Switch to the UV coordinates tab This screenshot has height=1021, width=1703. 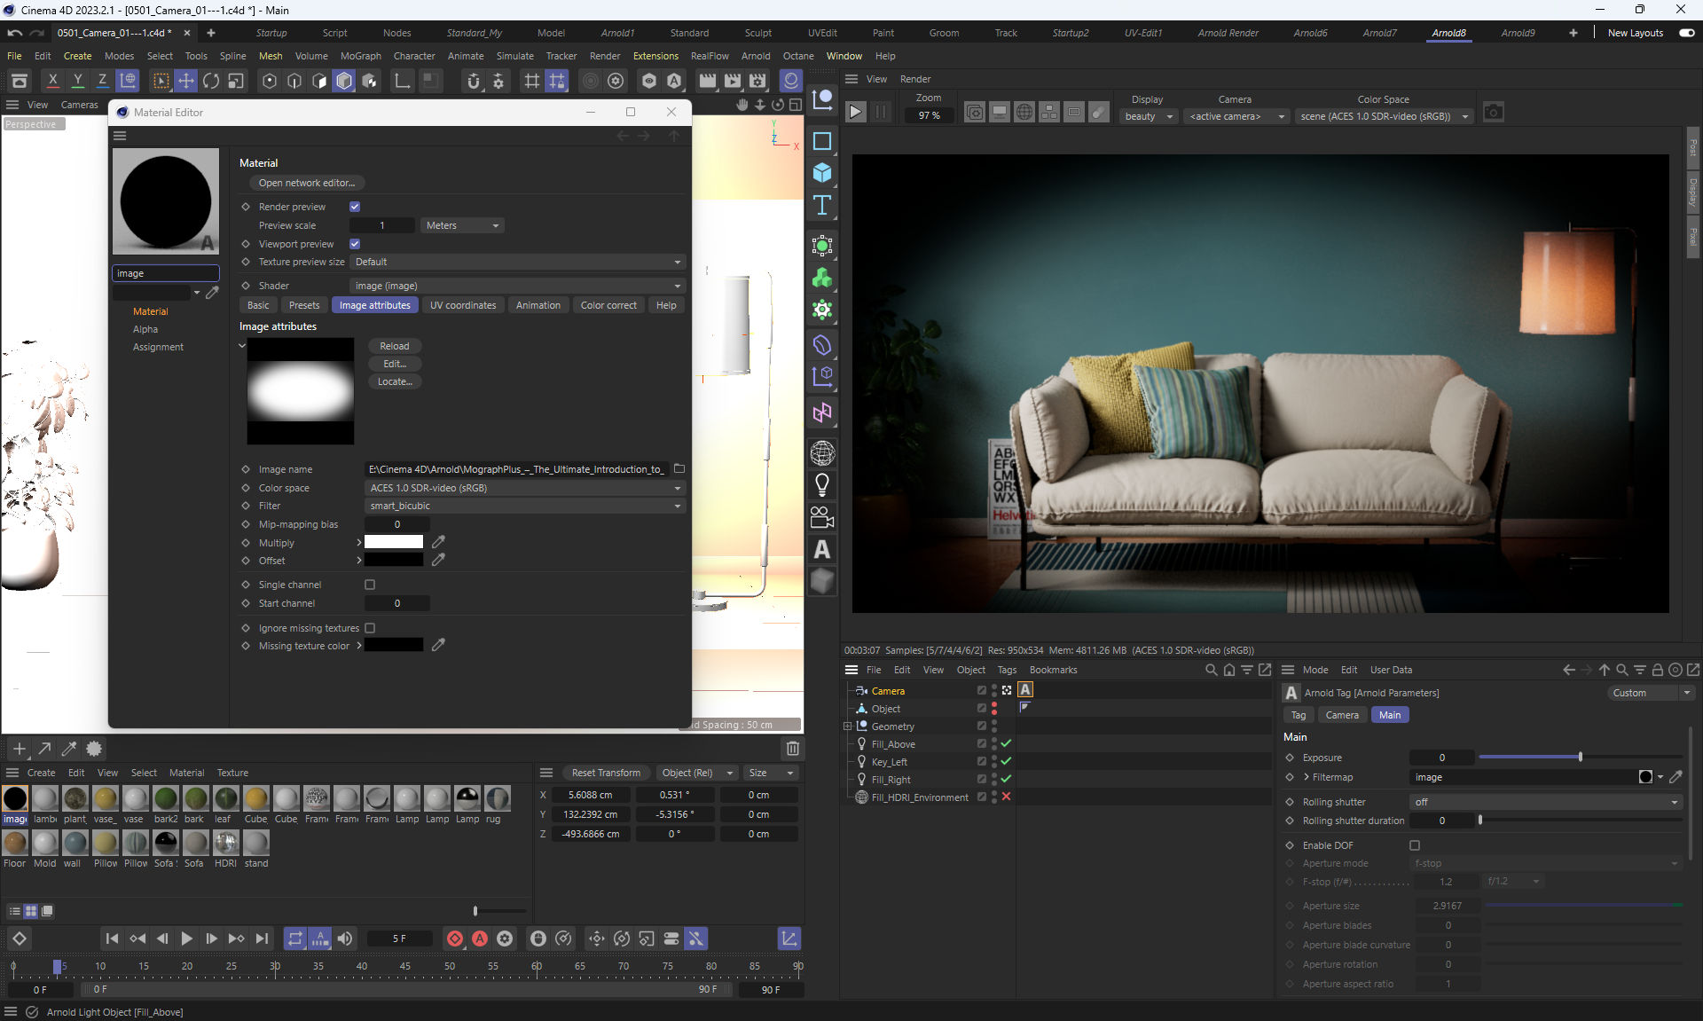[463, 305]
